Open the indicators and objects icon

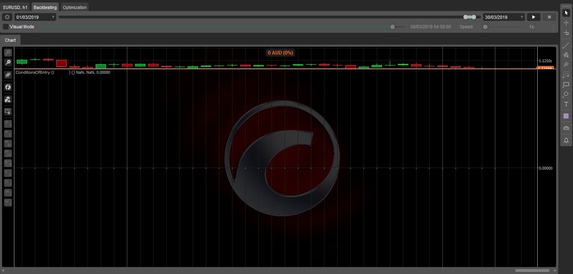pyautogui.click(x=8, y=99)
